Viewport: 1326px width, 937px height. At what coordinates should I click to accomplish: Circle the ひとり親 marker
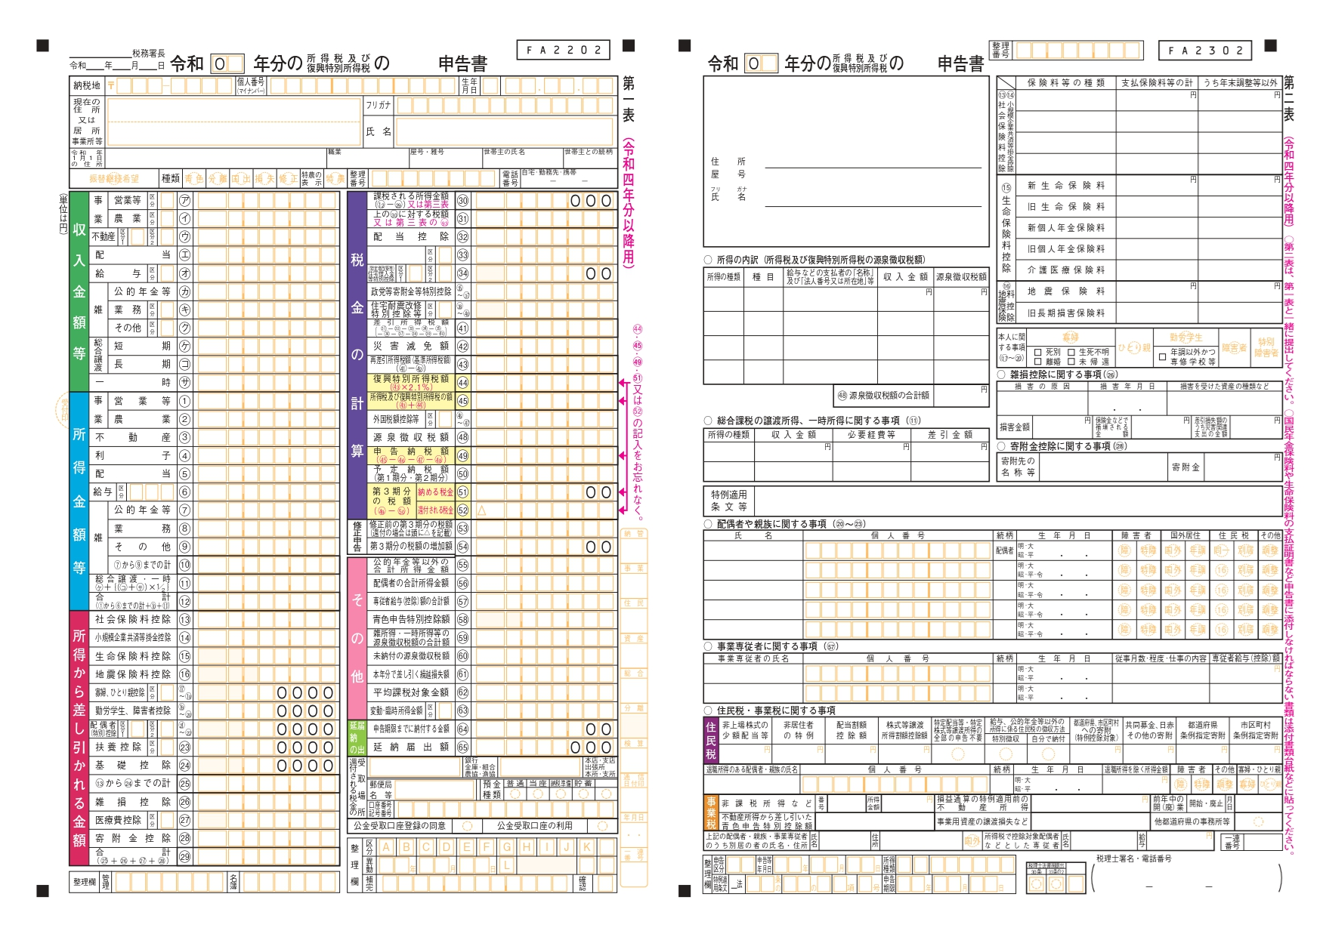pos(1133,347)
